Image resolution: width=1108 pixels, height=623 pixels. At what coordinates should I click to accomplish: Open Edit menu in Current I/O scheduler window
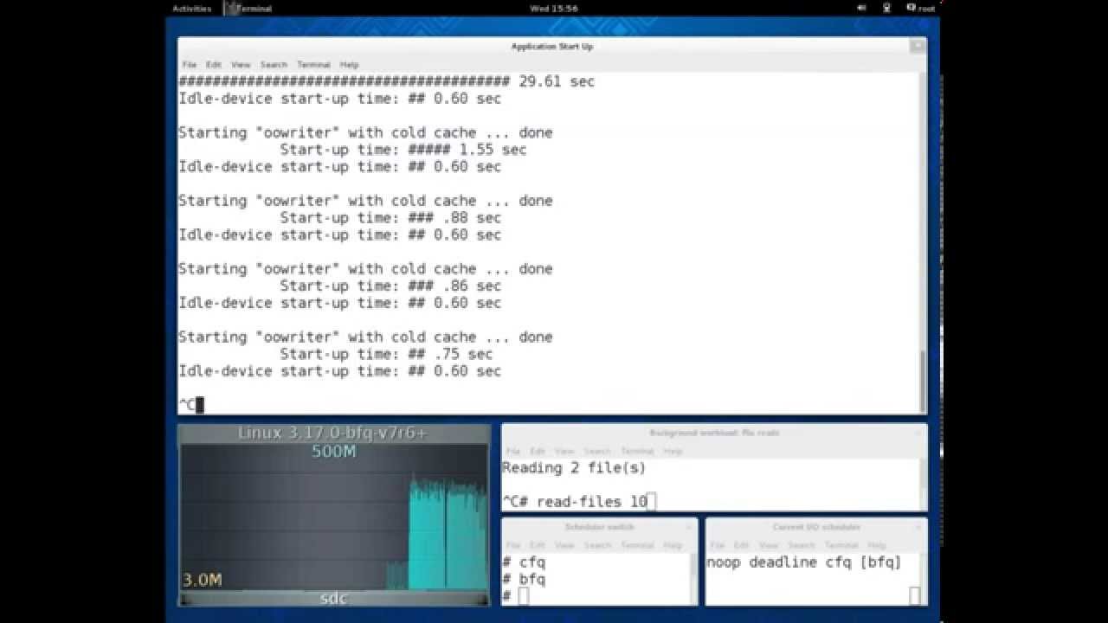(742, 545)
